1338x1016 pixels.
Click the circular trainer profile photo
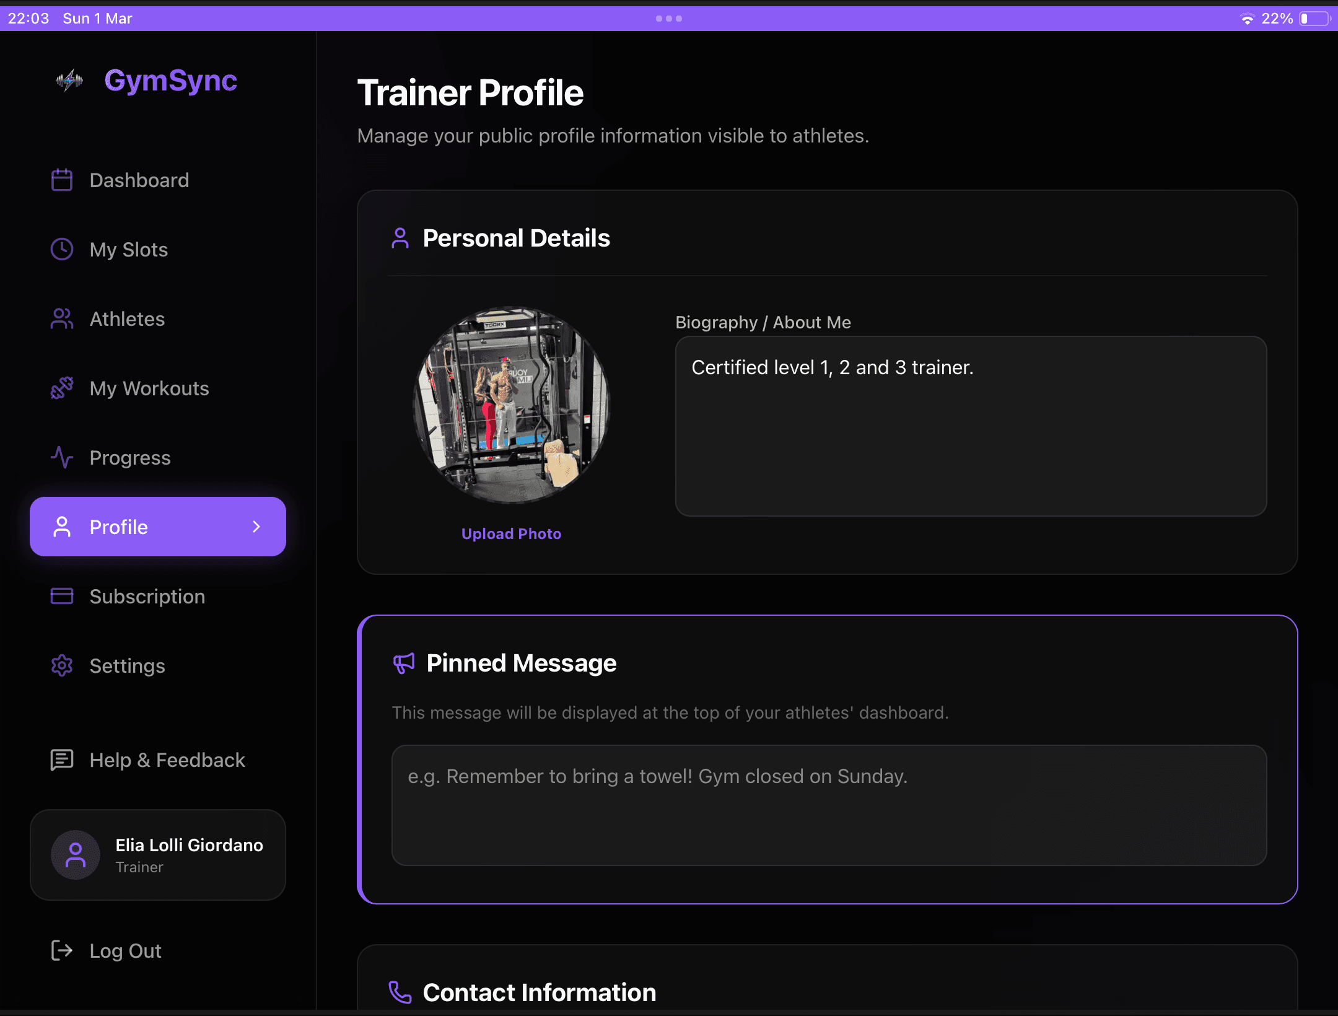510,406
